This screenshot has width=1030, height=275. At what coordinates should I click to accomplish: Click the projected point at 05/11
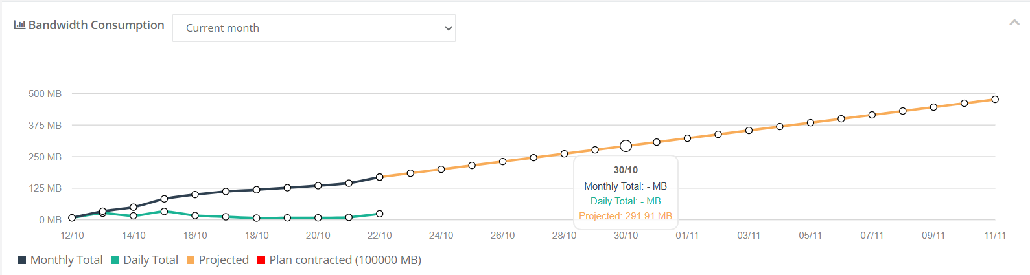pos(810,122)
